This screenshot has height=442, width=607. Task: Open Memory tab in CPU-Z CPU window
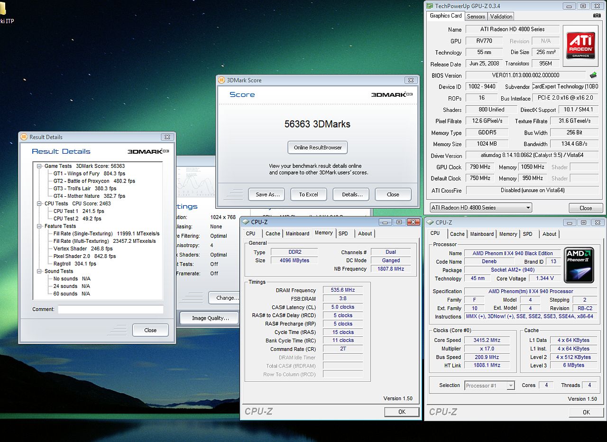point(508,234)
